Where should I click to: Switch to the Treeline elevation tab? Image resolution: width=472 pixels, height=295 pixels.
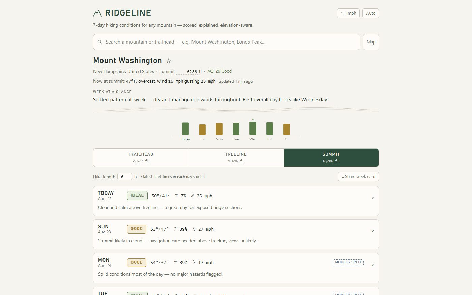click(x=236, y=157)
